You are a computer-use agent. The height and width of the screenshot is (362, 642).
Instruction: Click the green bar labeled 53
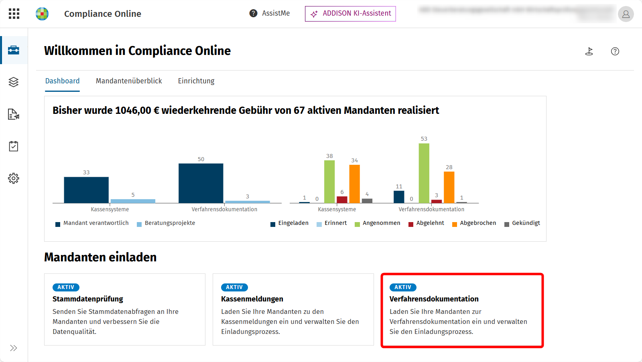pos(424,173)
